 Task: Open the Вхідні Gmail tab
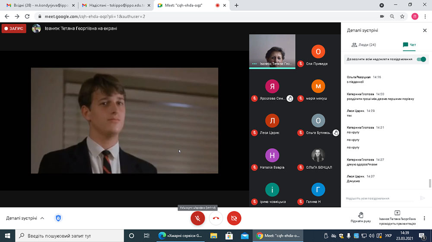(x=40, y=5)
